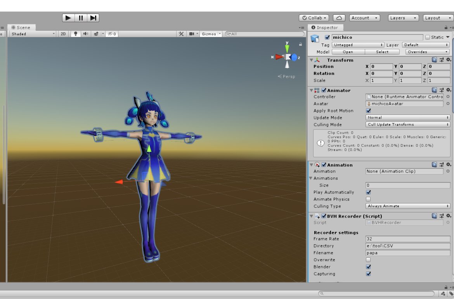Start Play mode with the Play button
This screenshot has width=454, height=299.
point(68,18)
